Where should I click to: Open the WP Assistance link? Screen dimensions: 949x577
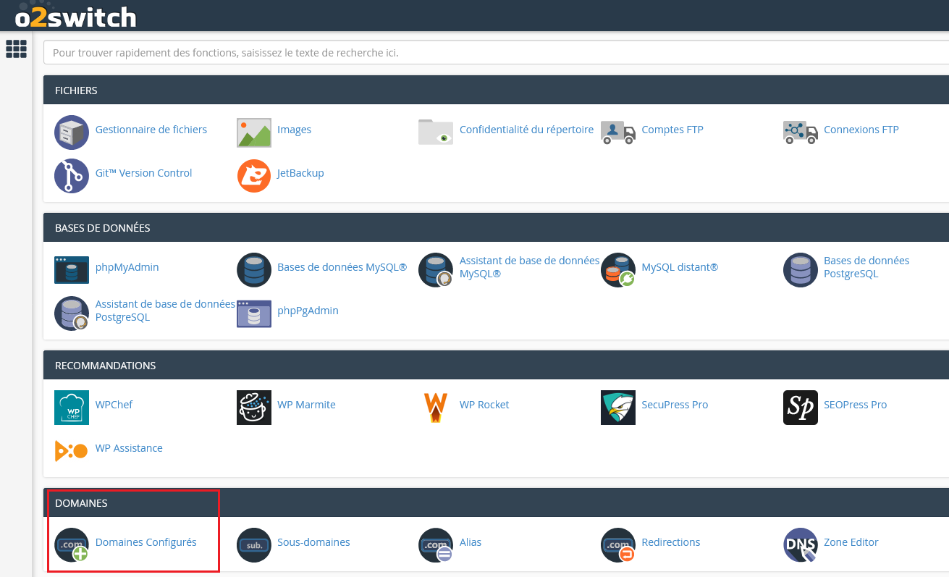[129, 448]
